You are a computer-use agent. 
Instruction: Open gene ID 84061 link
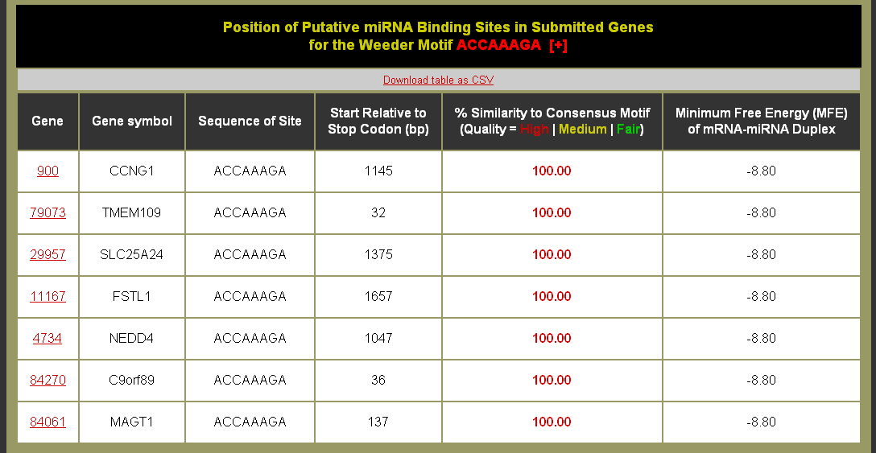click(48, 422)
